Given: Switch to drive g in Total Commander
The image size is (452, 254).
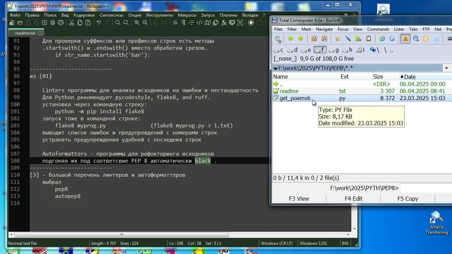Looking at the screenshot, I should pyautogui.click(x=333, y=50).
